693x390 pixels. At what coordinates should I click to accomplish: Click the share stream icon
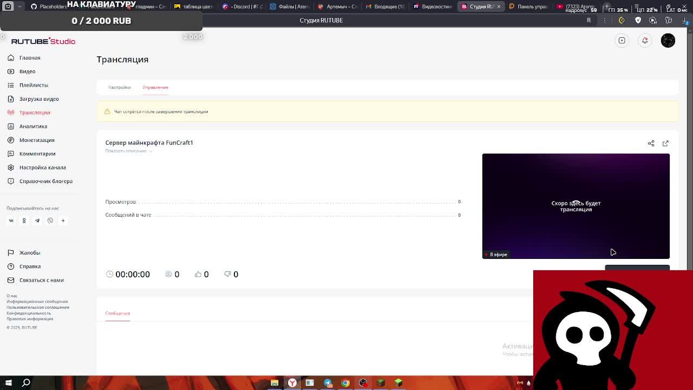tap(651, 144)
